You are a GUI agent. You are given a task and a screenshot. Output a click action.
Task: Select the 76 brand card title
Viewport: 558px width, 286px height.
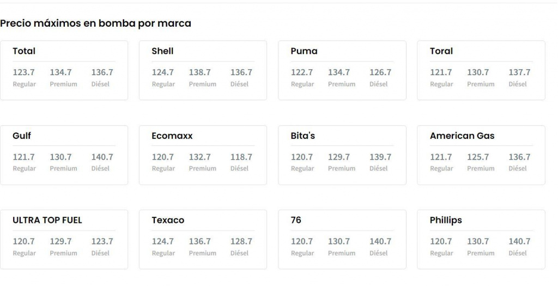296,220
